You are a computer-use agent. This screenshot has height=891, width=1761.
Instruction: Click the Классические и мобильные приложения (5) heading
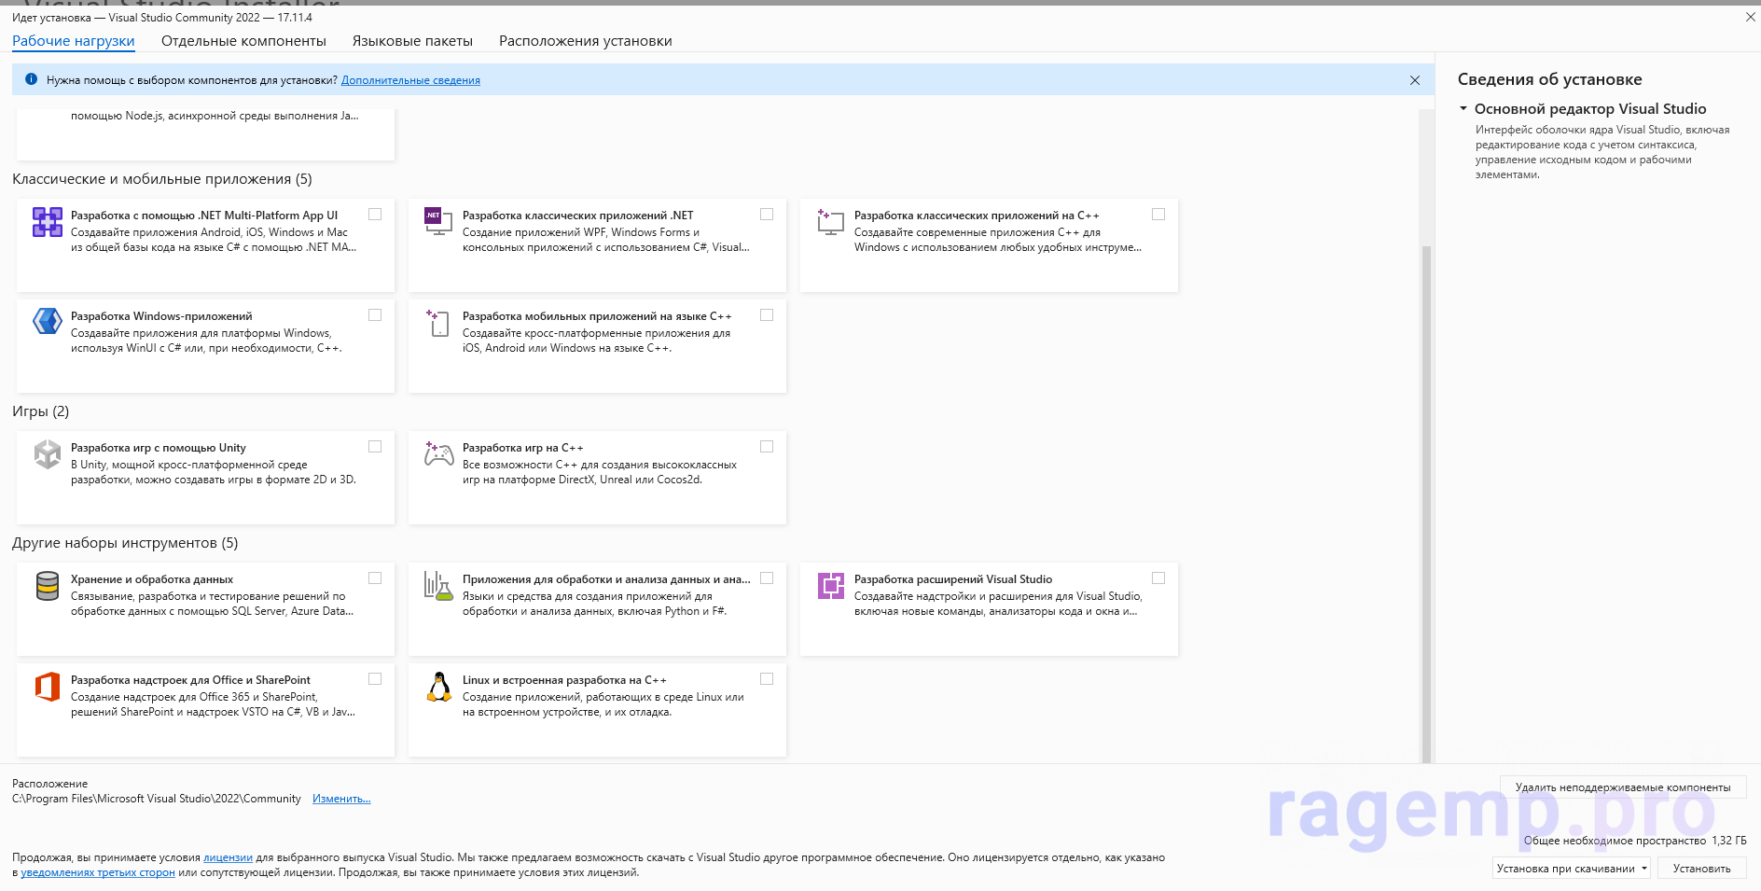162,179
